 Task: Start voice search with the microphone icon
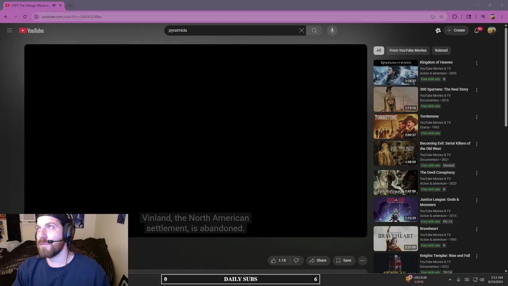tap(332, 30)
